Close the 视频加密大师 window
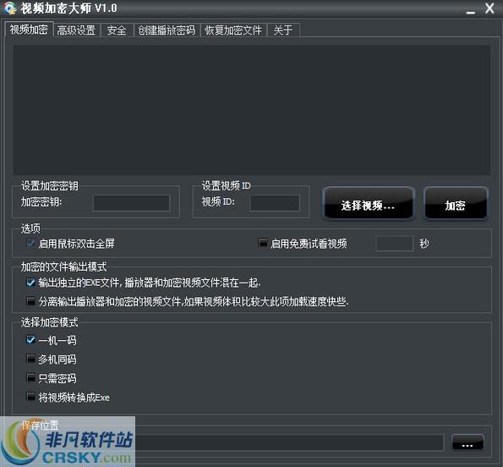 [x=489, y=8]
